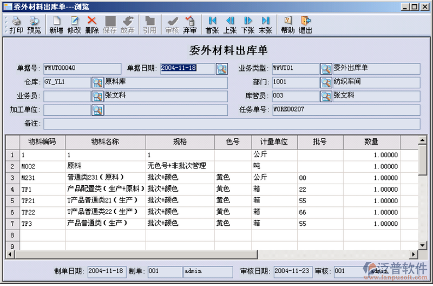Open the 单据日期 date picker lookup
433x286 pixels.
tap(222, 69)
